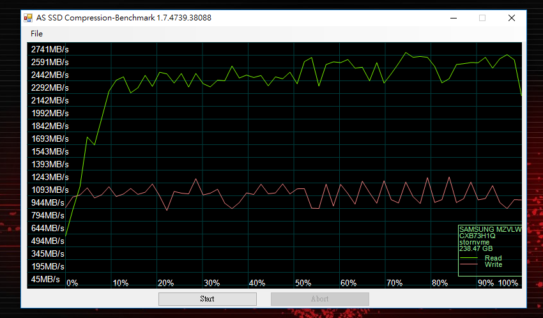Click the stornvme driver text in legend
Image resolution: width=543 pixels, height=318 pixels.
pos(475,242)
